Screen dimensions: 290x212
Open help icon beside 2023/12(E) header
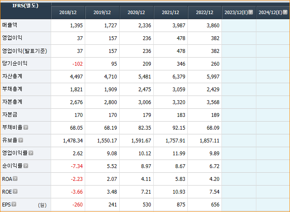coord(250,12)
